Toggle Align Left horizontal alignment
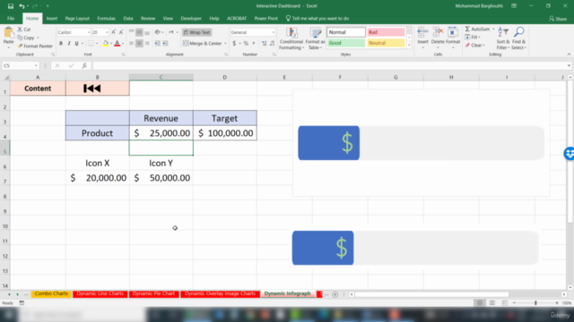The height and width of the screenshot is (322, 574). coord(132,44)
